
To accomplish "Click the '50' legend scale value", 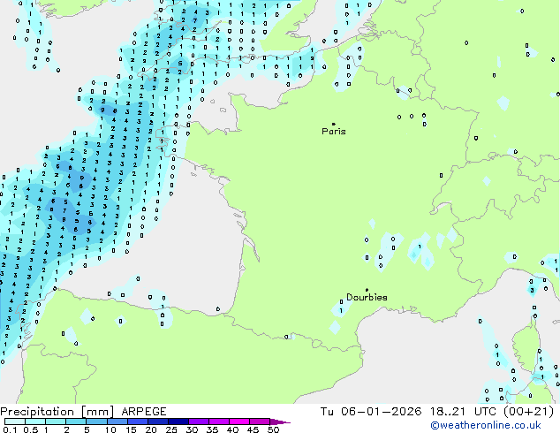I will point(273,429).
